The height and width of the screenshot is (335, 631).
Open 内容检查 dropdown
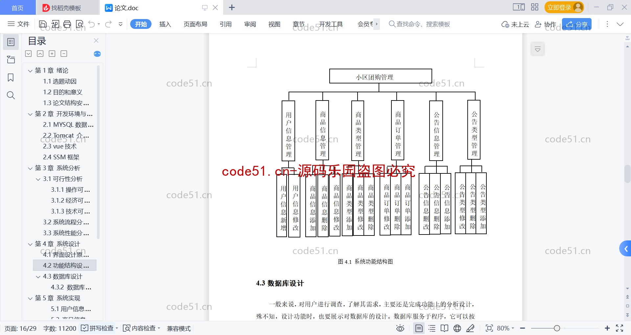(x=141, y=328)
